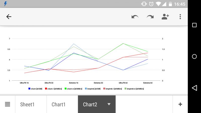Select the kmptrnk w legend entry
This screenshot has width=201, height=113.
pyautogui.click(x=134, y=89)
